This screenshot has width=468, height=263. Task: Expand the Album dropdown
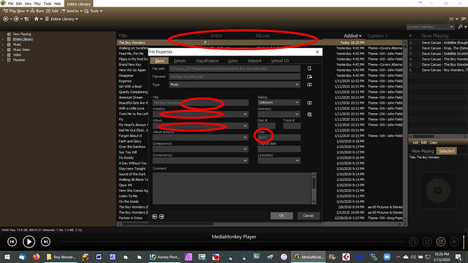coord(246,126)
